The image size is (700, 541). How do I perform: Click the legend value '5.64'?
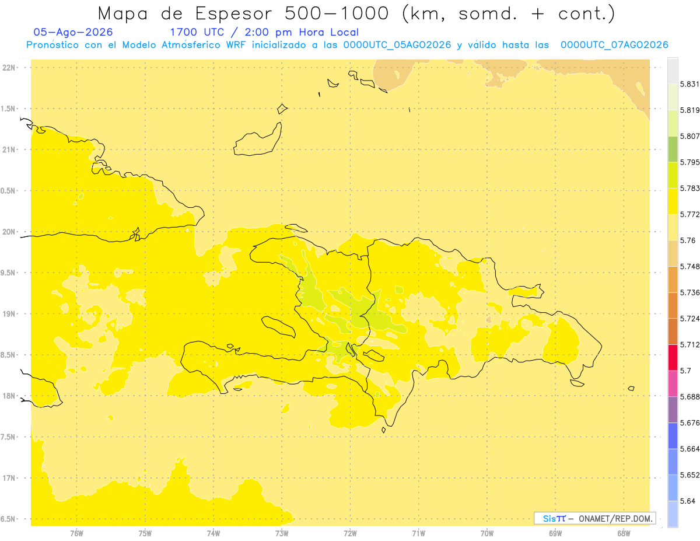[x=688, y=501]
